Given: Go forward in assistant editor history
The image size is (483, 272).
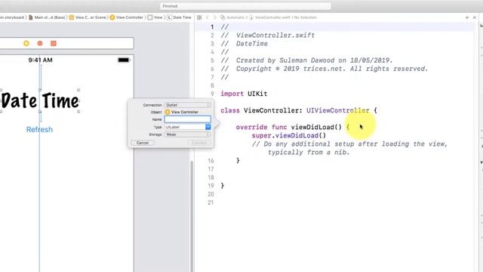Looking at the screenshot, I should [214, 17].
